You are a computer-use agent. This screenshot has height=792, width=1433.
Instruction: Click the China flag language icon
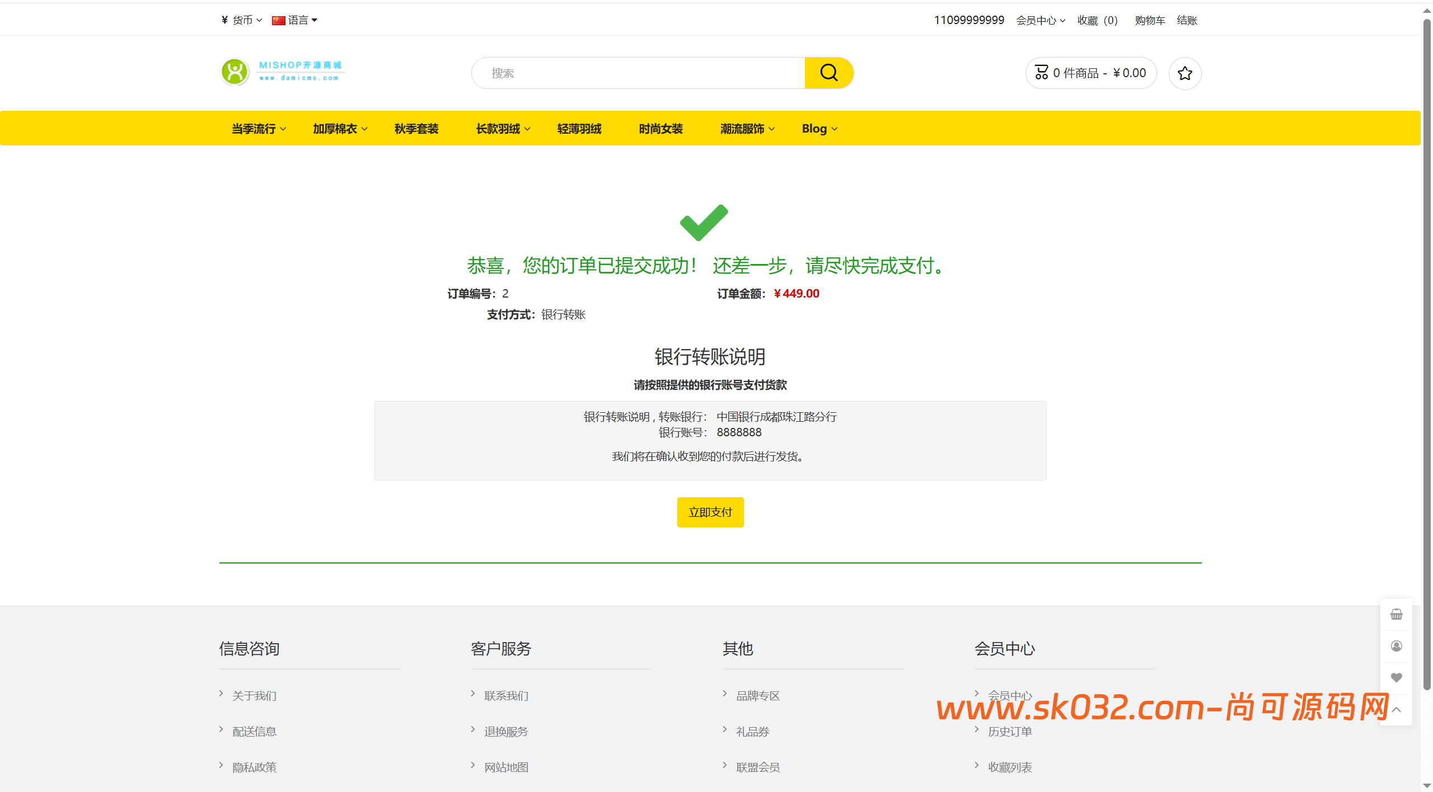click(278, 20)
